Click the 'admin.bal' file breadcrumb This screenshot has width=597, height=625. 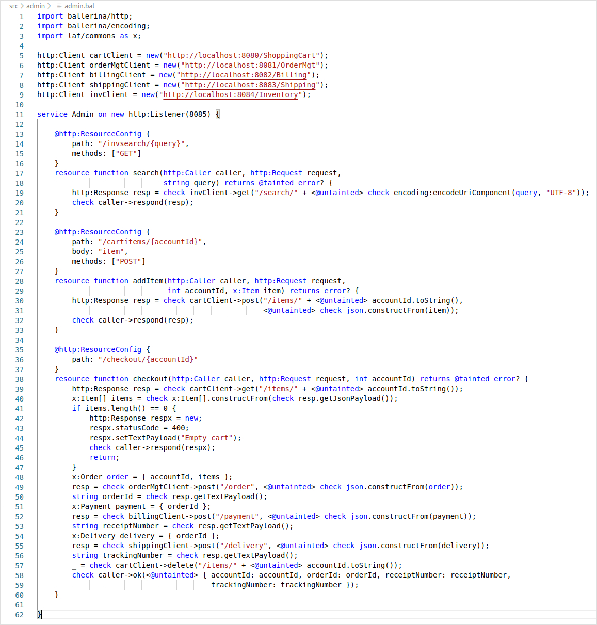coord(79,6)
